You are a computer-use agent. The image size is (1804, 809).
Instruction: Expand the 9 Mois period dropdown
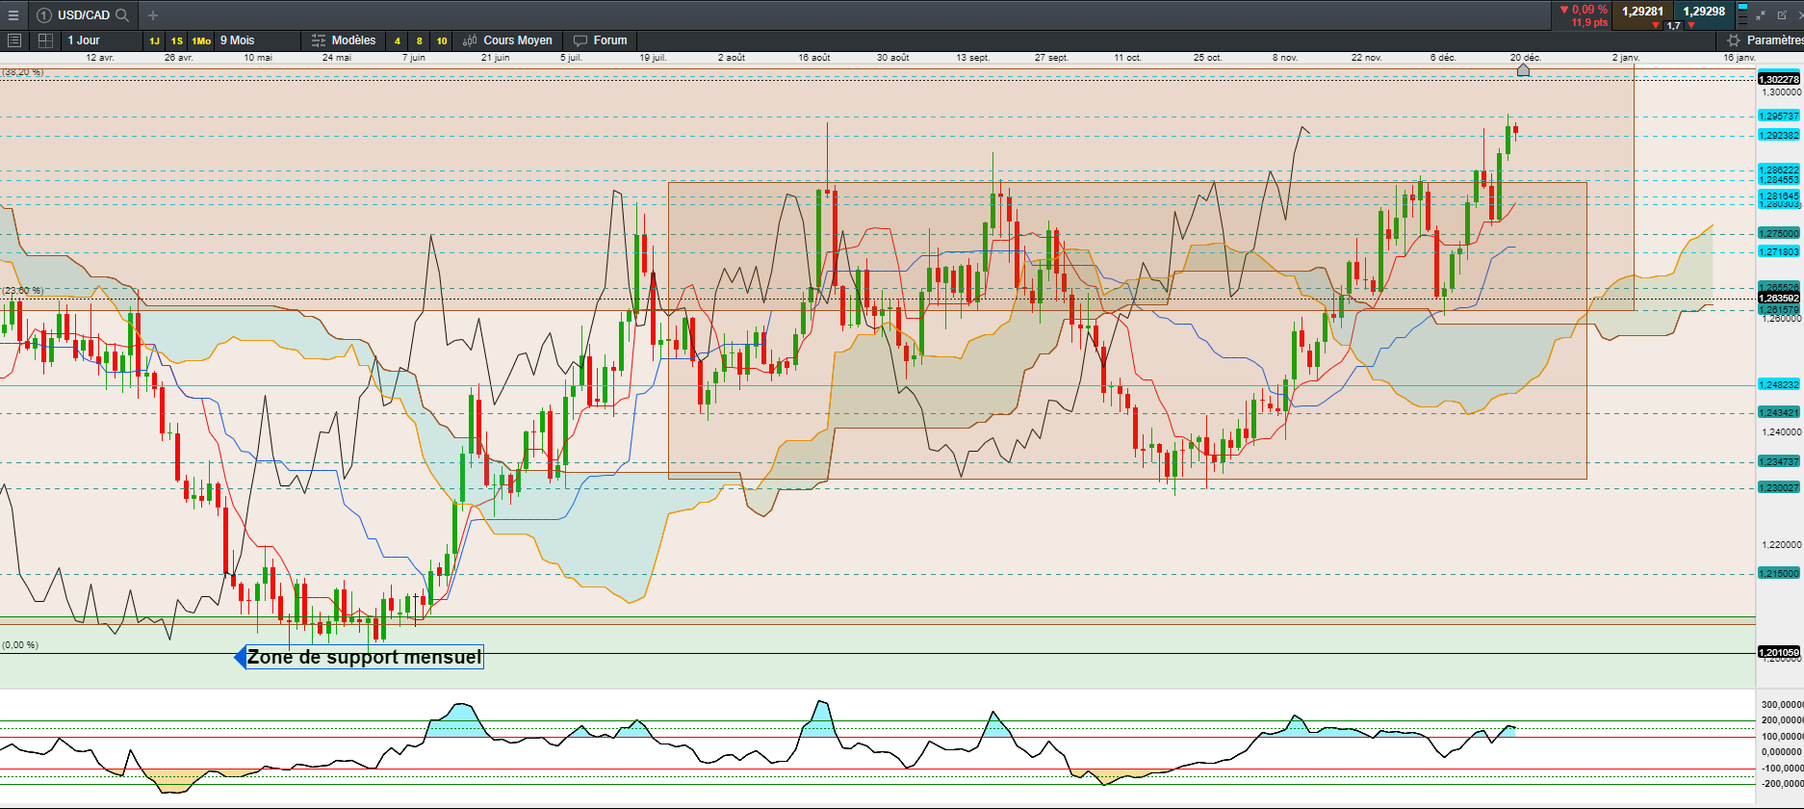255,40
